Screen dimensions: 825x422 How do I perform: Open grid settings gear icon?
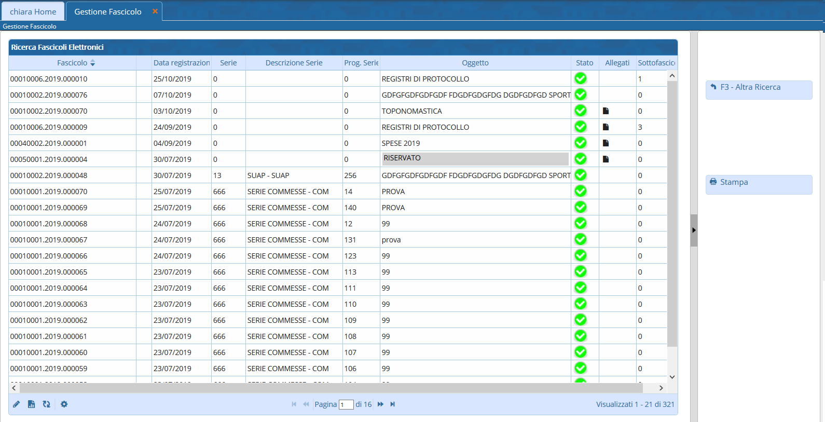click(x=64, y=404)
